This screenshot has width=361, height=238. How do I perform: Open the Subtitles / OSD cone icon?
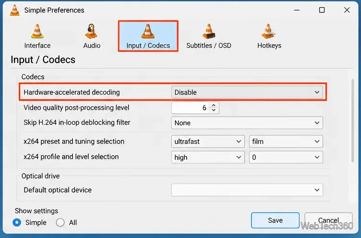(x=209, y=31)
